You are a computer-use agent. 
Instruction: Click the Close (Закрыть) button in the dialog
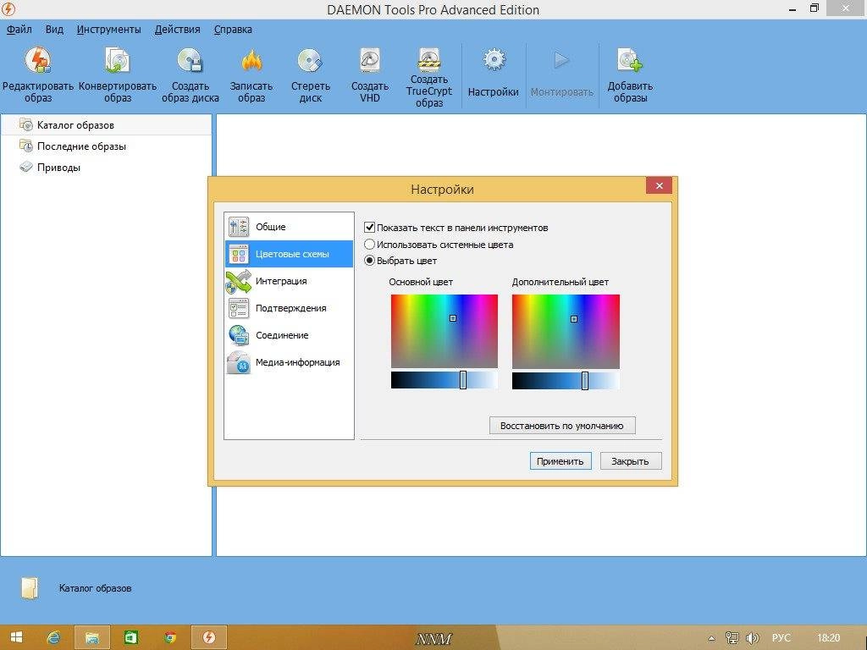click(x=630, y=461)
